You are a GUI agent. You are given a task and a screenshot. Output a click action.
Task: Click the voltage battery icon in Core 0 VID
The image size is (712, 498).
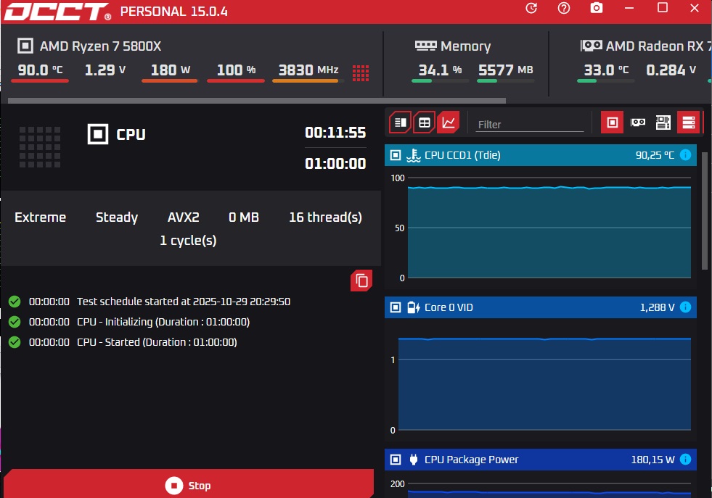[x=413, y=307]
